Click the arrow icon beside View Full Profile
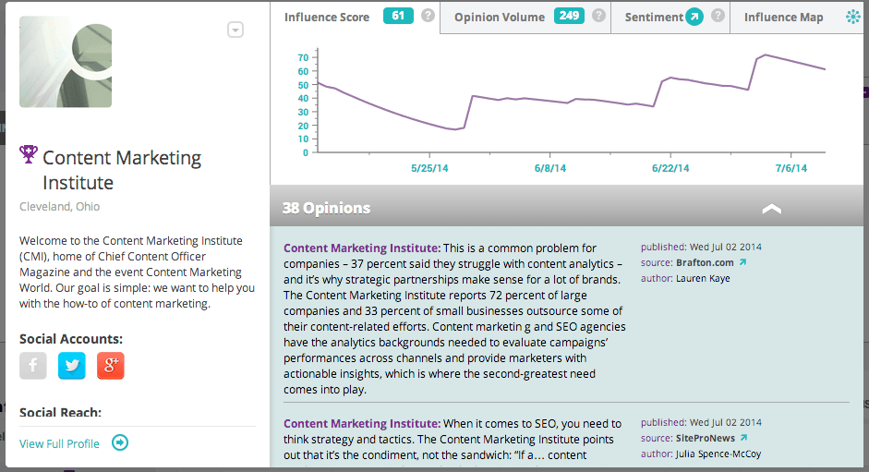Viewport: 869px width, 472px height. click(120, 442)
